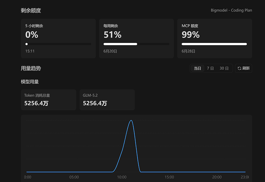The image size is (265, 182).
Task: Open the Token 消耗总量 card
Action: click(48, 100)
